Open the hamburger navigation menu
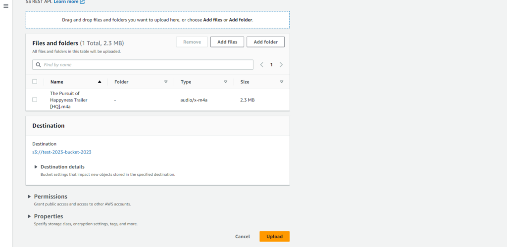507x247 pixels. [x=6, y=6]
